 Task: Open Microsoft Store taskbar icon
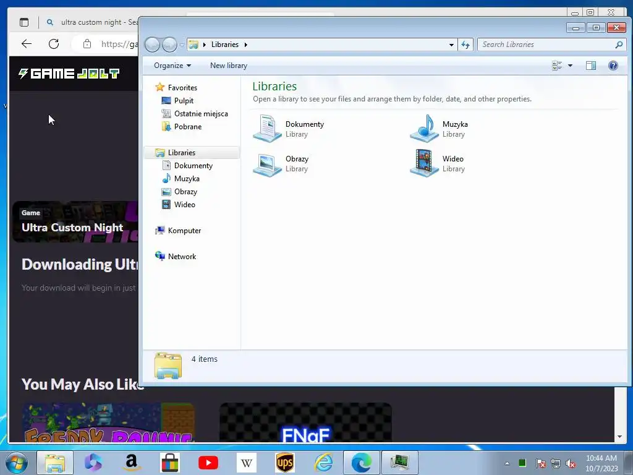(x=169, y=463)
